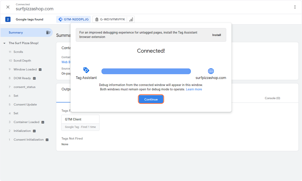Close the Tag Assistant debug session
This screenshot has height=181, width=302.
(x=8, y=7)
